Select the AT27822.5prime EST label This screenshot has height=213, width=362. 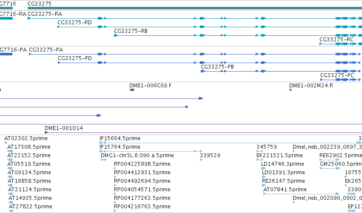pyautogui.click(x=31, y=207)
